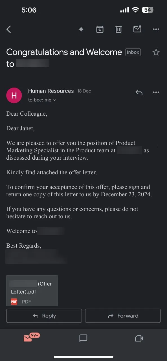This screenshot has width=167, height=361.
Task: Switch to the Meet video tab
Action: [139, 338]
